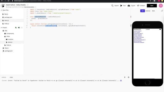The width and height of the screenshot is (164, 92).
Task: Expand the components folder
Action: [9, 33]
